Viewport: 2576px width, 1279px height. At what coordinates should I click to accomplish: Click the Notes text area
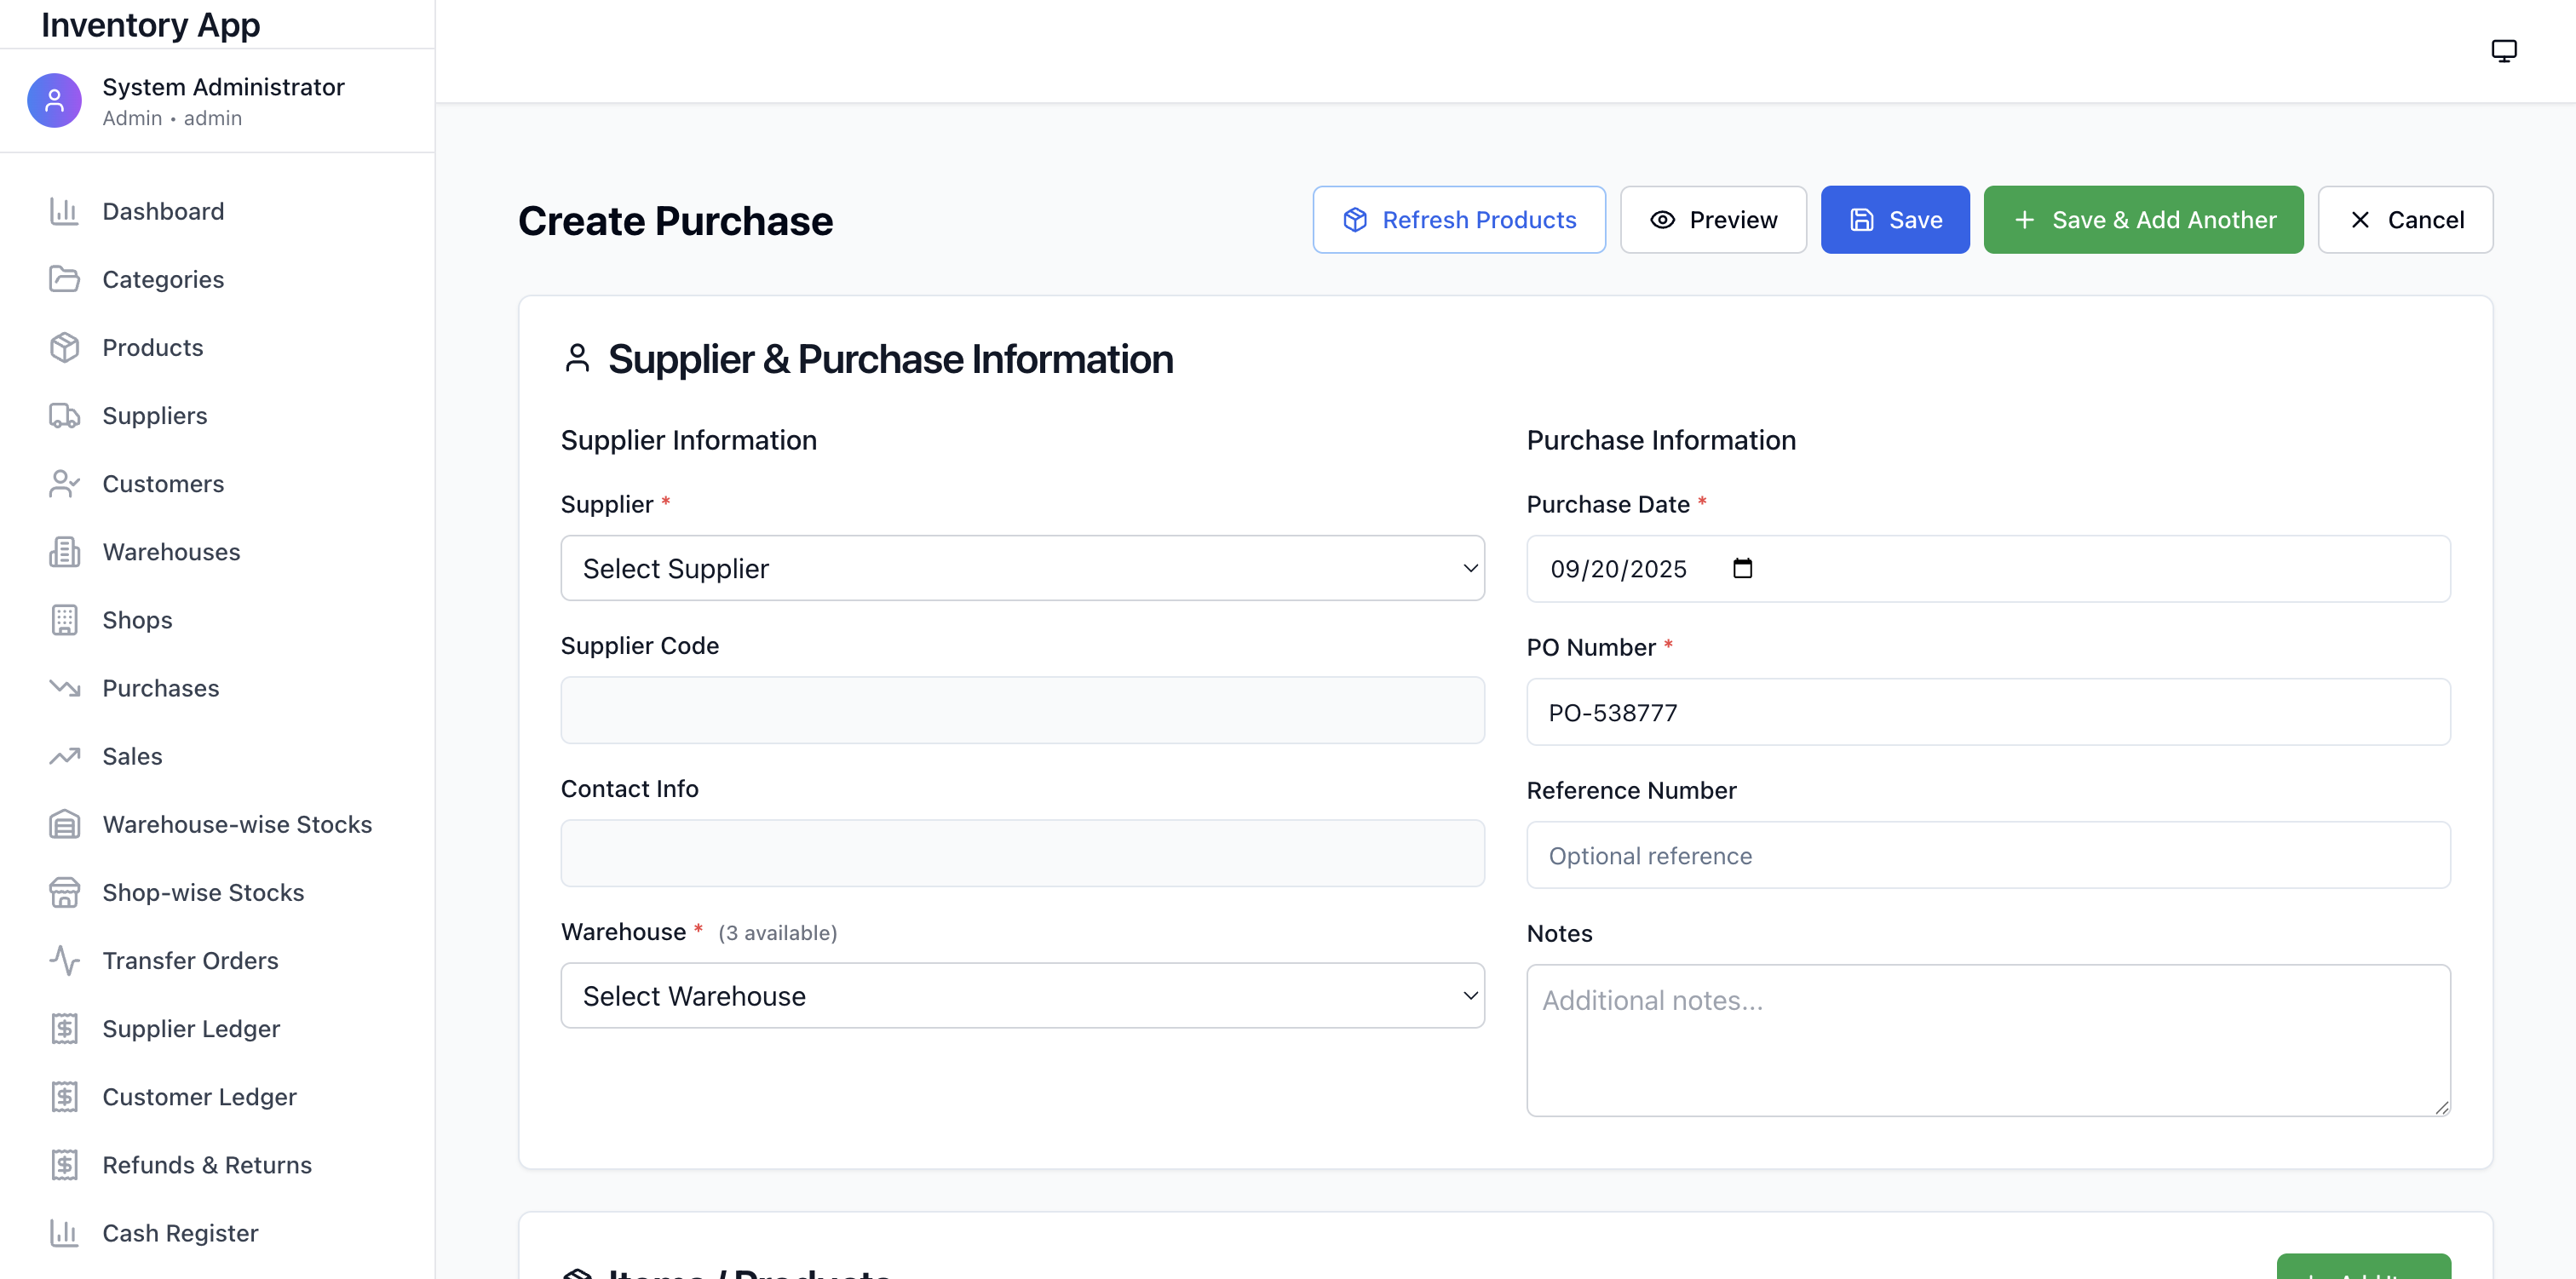(1988, 1039)
